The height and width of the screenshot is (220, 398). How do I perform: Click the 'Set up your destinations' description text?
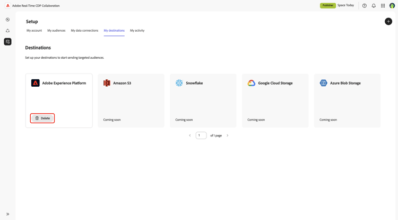click(x=64, y=58)
